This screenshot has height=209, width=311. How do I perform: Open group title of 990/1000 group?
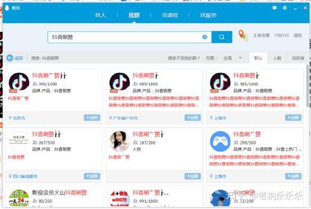coord(49,76)
